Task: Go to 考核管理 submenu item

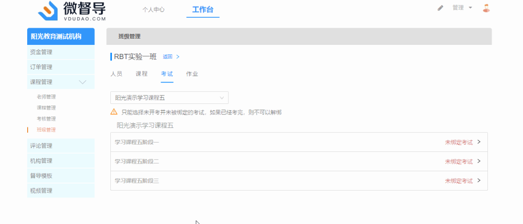Action: (46, 119)
